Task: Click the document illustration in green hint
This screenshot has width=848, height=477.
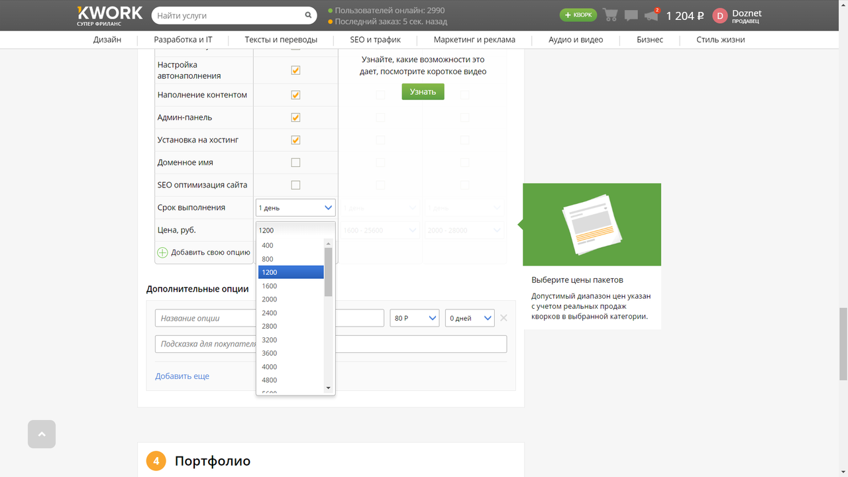Action: (592, 224)
